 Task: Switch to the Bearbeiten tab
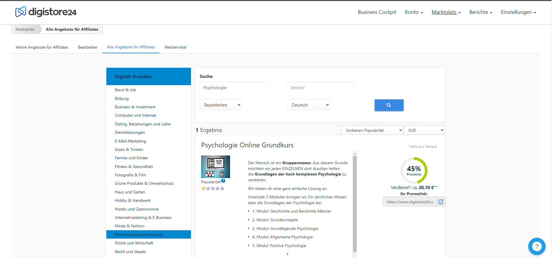pos(88,47)
